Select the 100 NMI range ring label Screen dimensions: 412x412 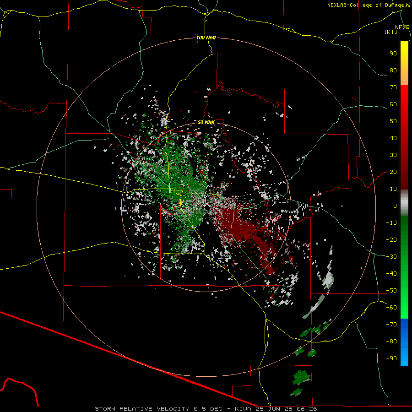(x=206, y=38)
